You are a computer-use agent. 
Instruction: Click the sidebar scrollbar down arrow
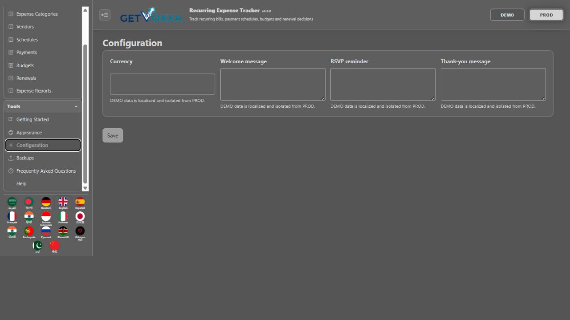85,188
